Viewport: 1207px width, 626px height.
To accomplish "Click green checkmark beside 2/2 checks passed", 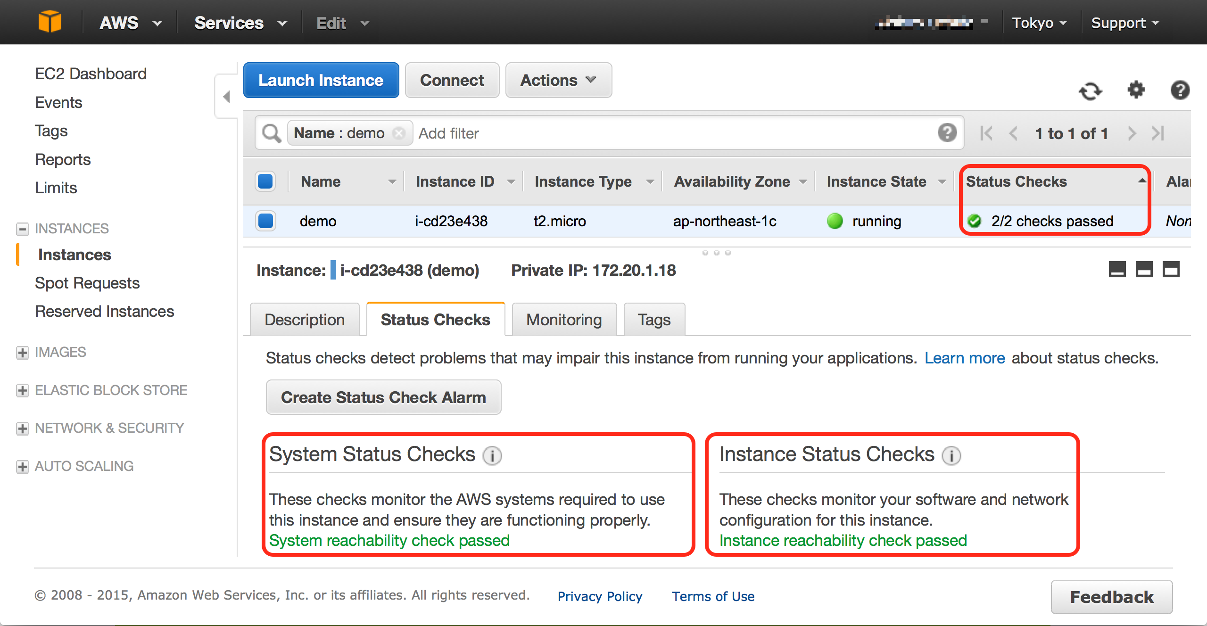I will pos(974,221).
